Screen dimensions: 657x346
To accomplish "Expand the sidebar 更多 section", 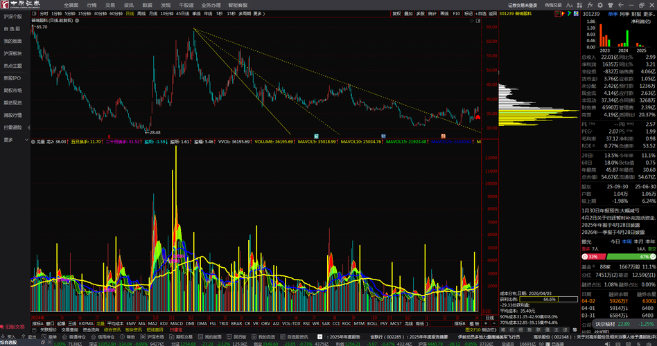I will [x=9, y=140].
